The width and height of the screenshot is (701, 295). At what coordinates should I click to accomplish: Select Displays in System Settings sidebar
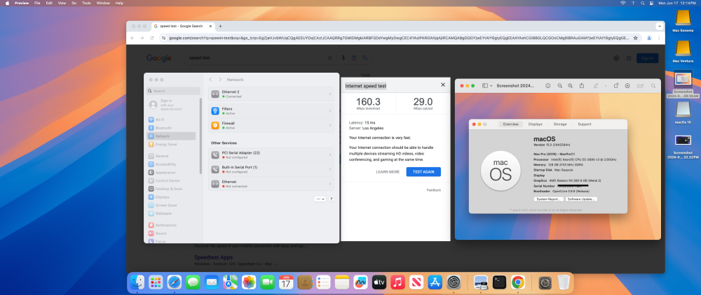click(172, 197)
